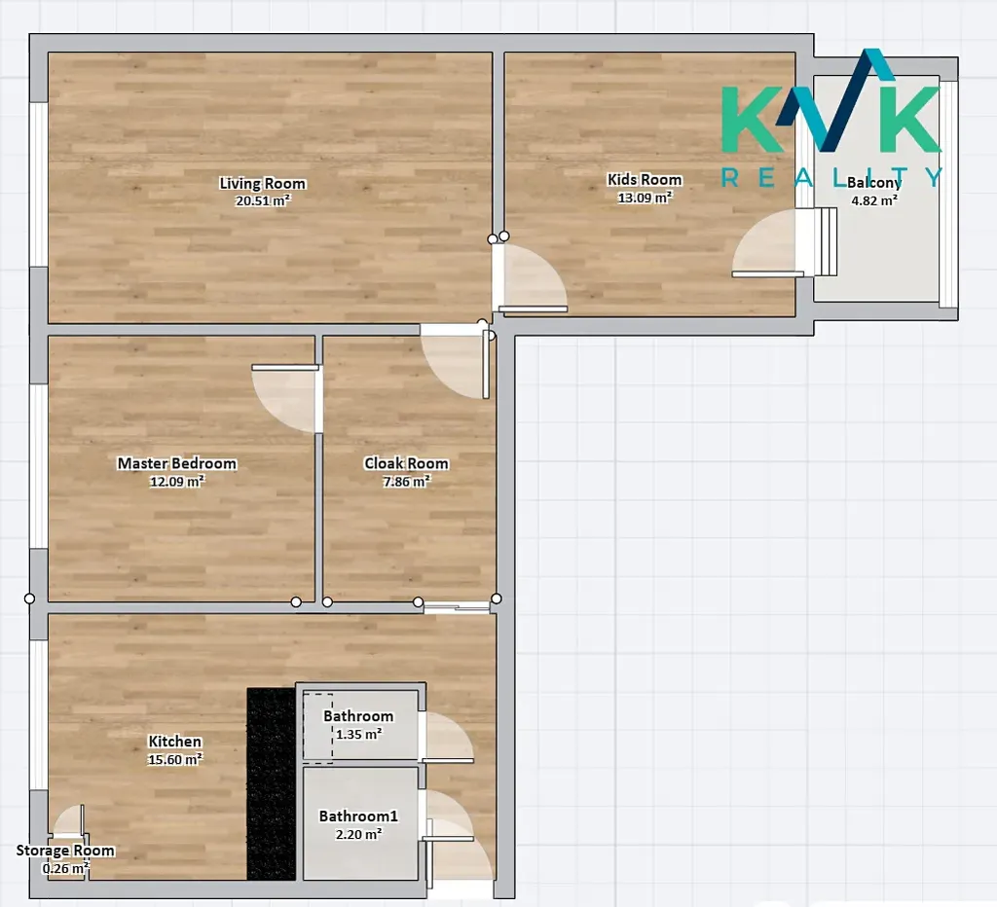Select the Kitchen left-wall window
The image size is (997, 907).
(38, 715)
